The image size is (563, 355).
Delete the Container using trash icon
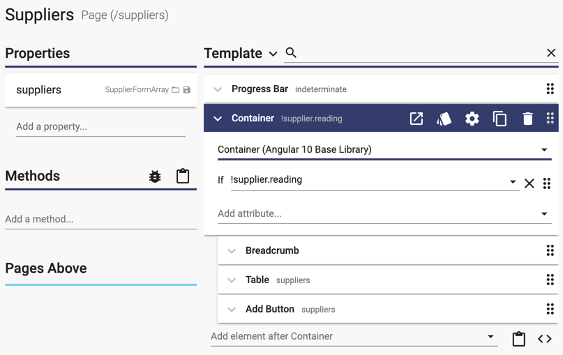tap(527, 119)
